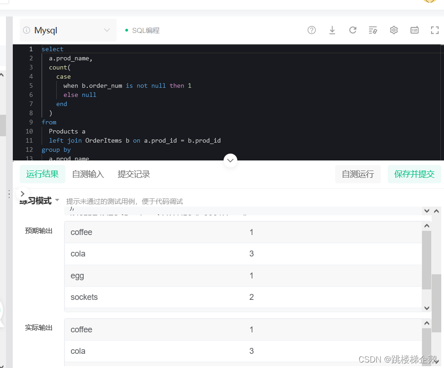The height and width of the screenshot is (368, 444).
Task: Switch to the 自测输入 tab
Action: pyautogui.click(x=88, y=174)
